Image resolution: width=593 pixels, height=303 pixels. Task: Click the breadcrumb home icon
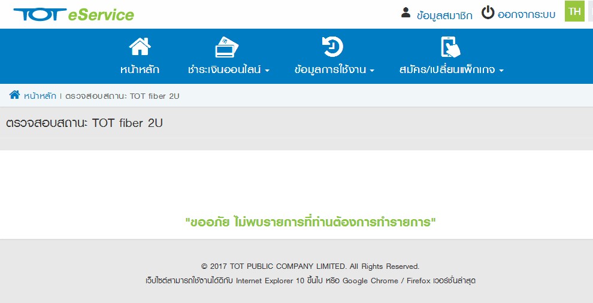click(x=15, y=95)
